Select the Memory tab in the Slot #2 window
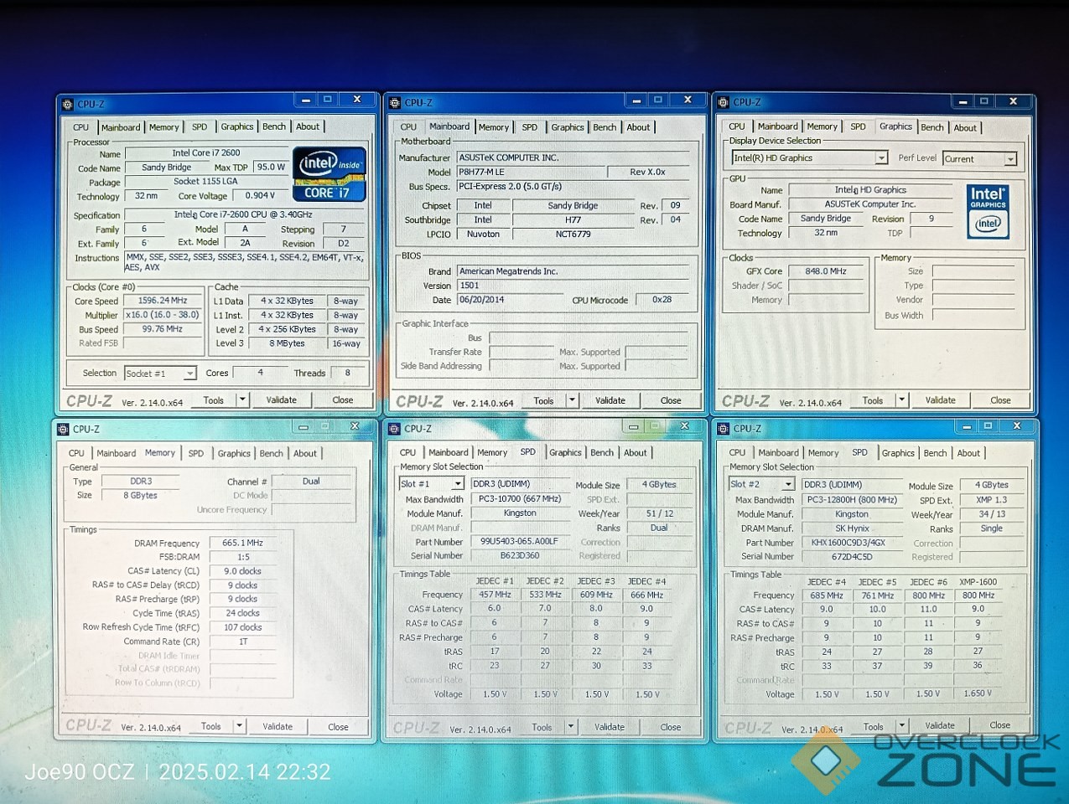 click(x=823, y=453)
